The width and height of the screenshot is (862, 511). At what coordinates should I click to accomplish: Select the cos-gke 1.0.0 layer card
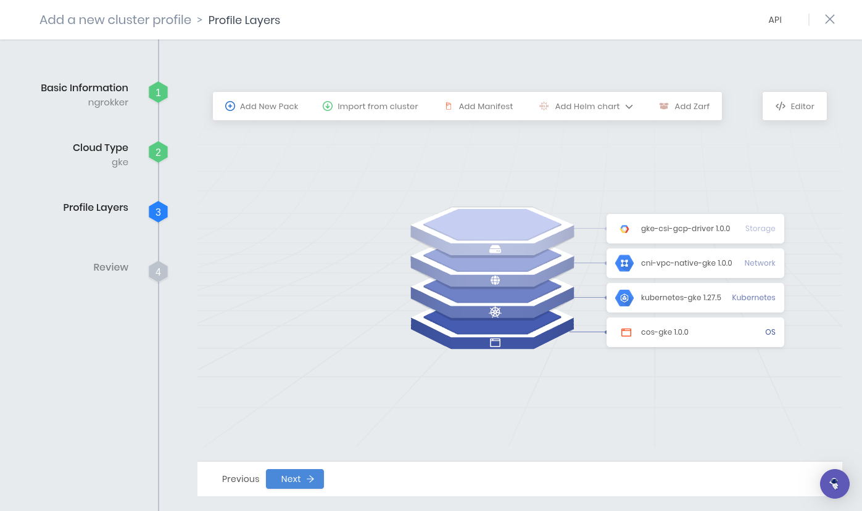coord(695,332)
